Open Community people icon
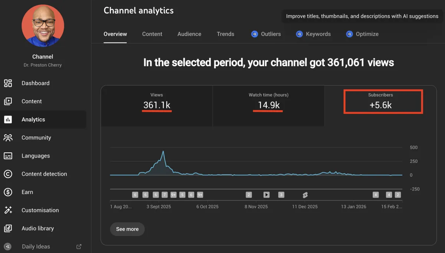445x253 pixels. tap(8, 138)
